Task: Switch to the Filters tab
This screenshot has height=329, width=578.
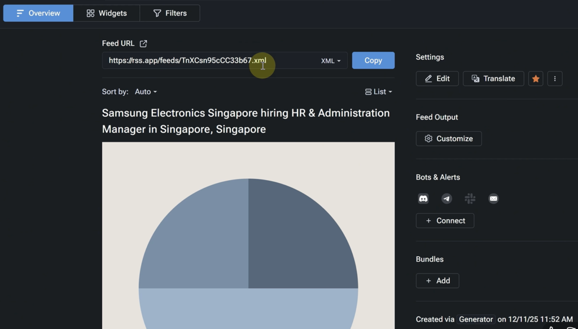Action: tap(170, 13)
